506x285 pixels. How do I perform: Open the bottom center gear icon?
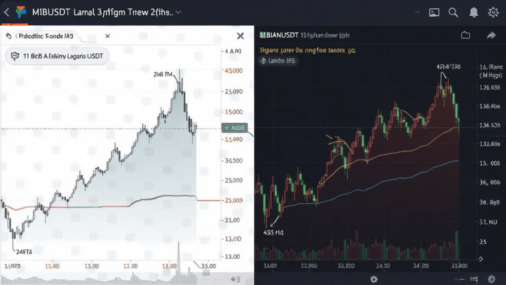point(374,279)
